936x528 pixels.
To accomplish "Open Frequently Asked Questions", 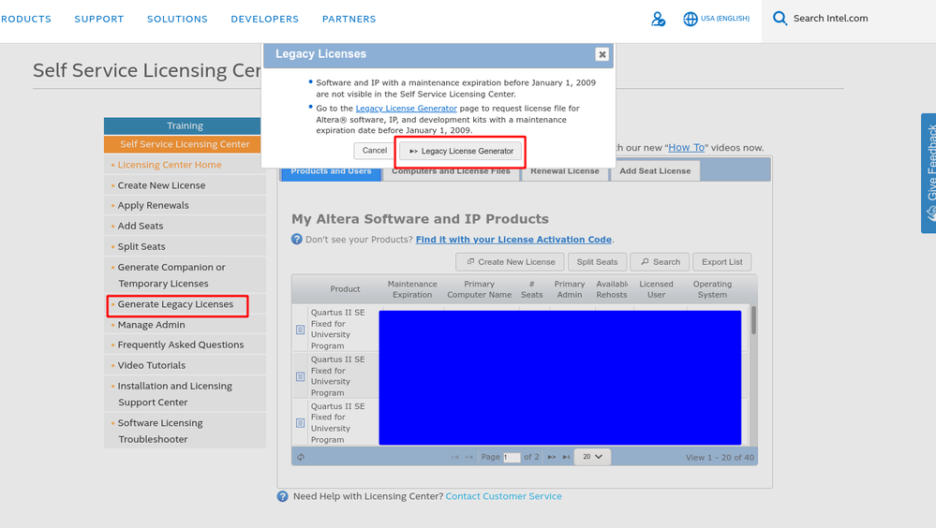I will (x=180, y=345).
